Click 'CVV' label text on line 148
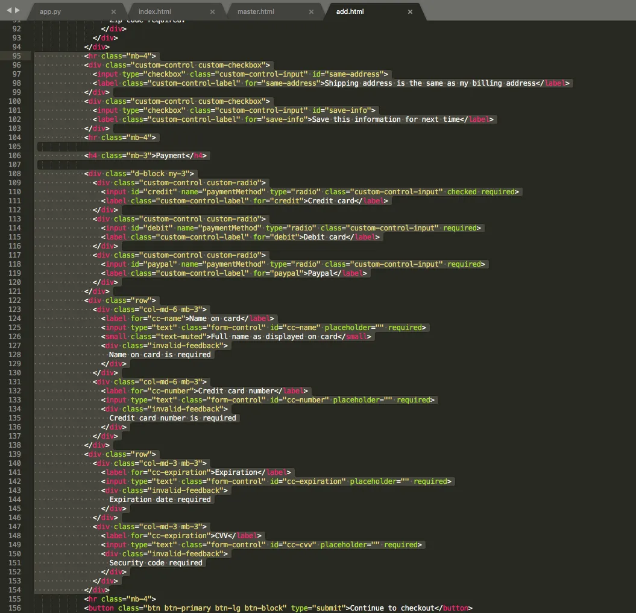The height and width of the screenshot is (613, 636). (x=221, y=536)
